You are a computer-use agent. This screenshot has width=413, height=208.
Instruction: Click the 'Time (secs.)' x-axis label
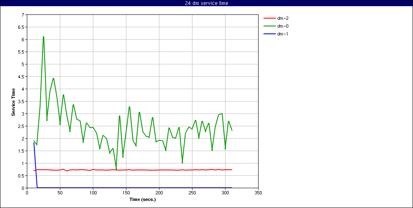pos(142,199)
